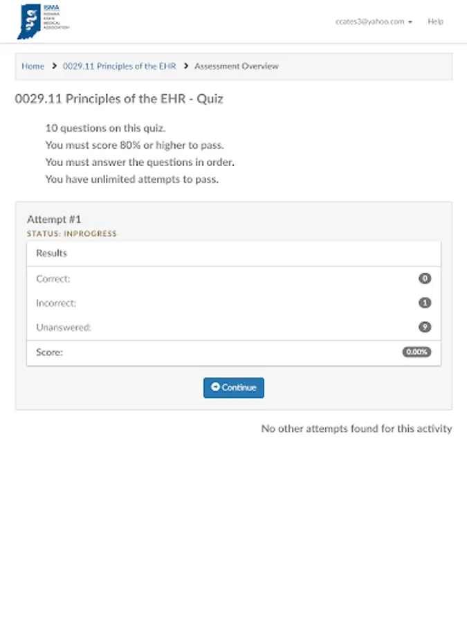Screen dimensions: 467x623
Task: Click the quiz title heading
Action: (x=119, y=99)
